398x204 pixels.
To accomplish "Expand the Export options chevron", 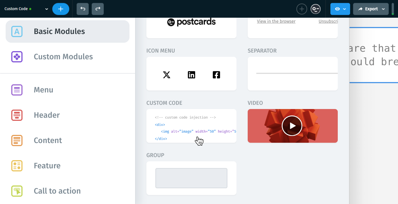I will point(383,9).
